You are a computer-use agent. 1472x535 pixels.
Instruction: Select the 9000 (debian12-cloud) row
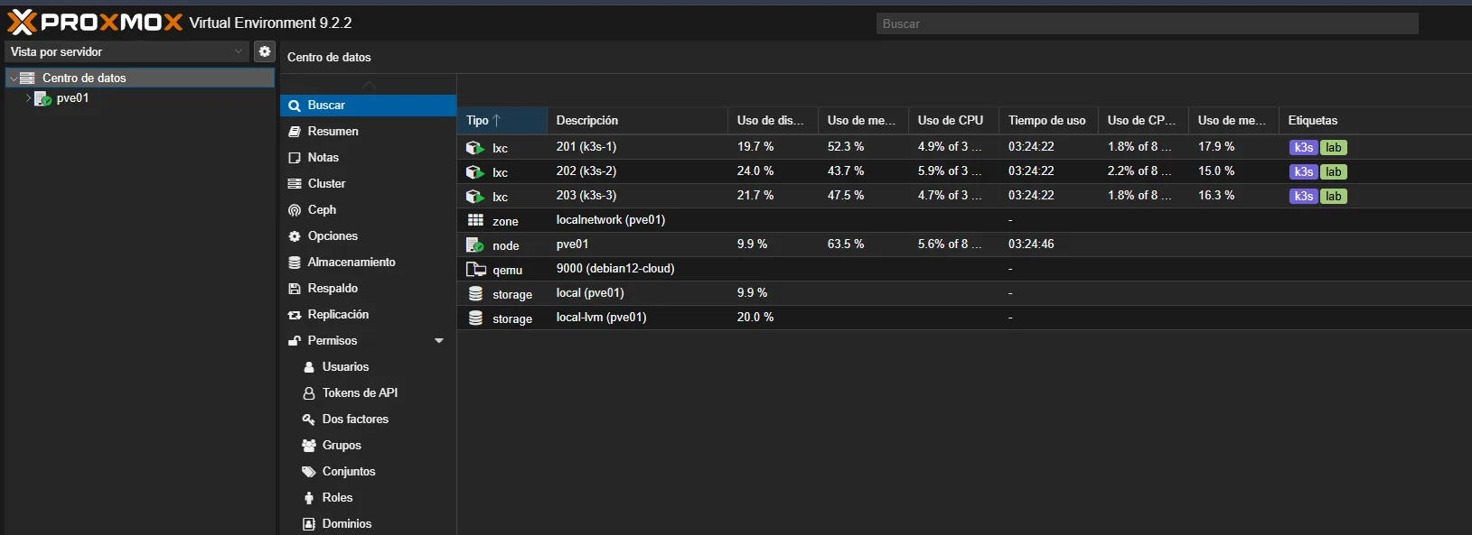[964, 269]
